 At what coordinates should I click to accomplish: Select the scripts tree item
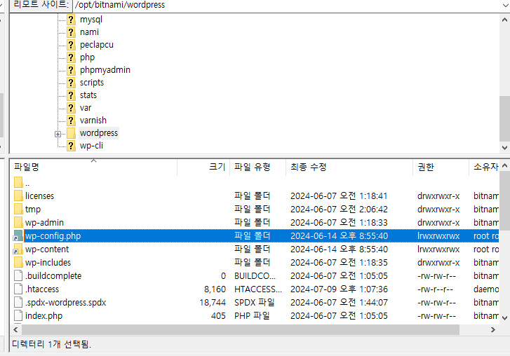[92, 83]
